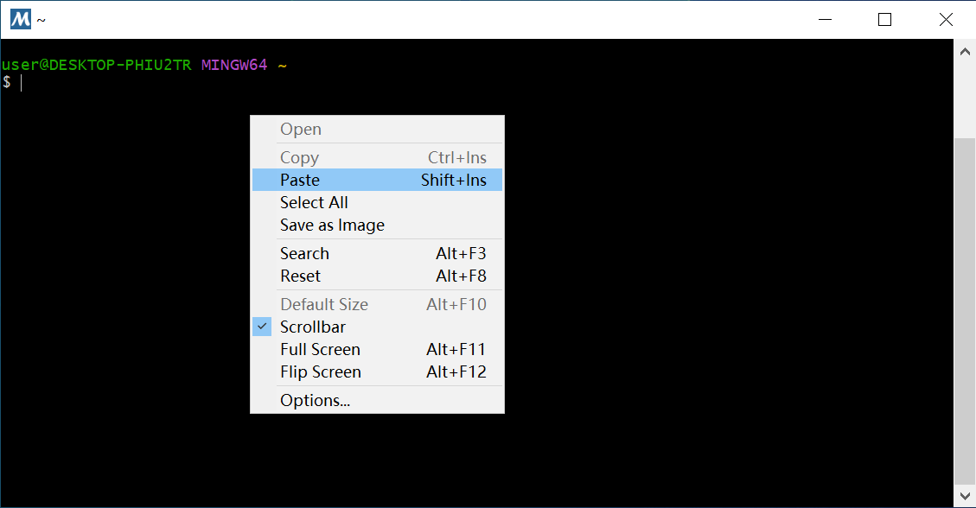Select the Select All menu entry
976x508 pixels.
point(314,203)
